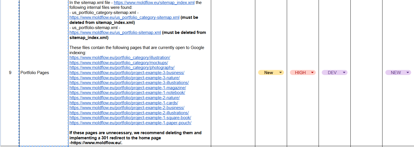Visit the portfolio_category/mockups link
Screen dimensions: 414x147
[119, 63]
